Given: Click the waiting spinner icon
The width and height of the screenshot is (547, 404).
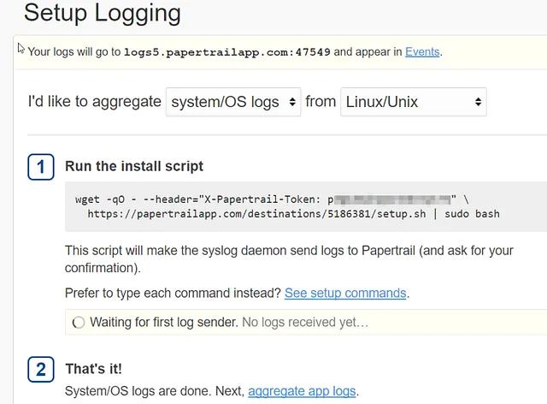Looking at the screenshot, I should click(x=79, y=322).
